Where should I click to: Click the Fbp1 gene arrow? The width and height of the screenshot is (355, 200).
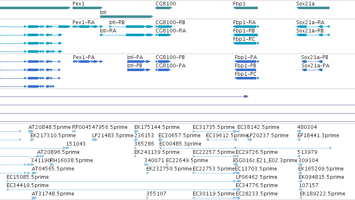coord(245,8)
